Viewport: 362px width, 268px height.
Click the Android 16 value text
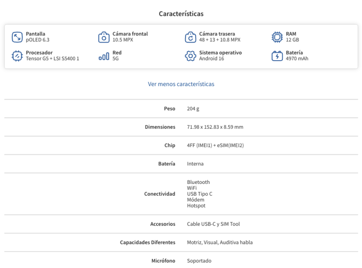coord(212,59)
